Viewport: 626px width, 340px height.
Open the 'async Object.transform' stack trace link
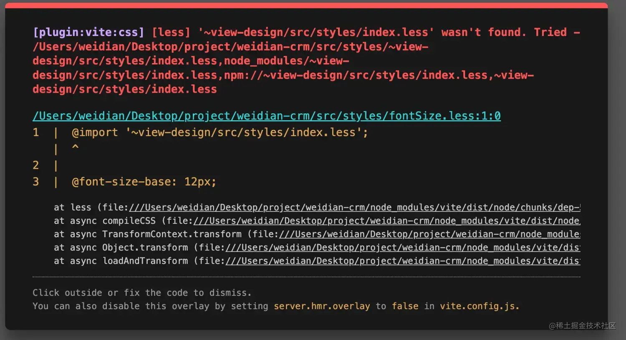pos(403,248)
